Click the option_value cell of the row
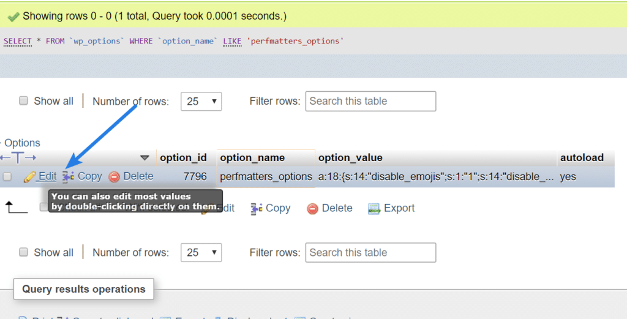The width and height of the screenshot is (627, 319). tap(435, 176)
